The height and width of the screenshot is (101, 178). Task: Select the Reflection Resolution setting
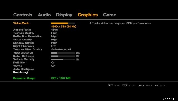pyautogui.click(x=28, y=36)
